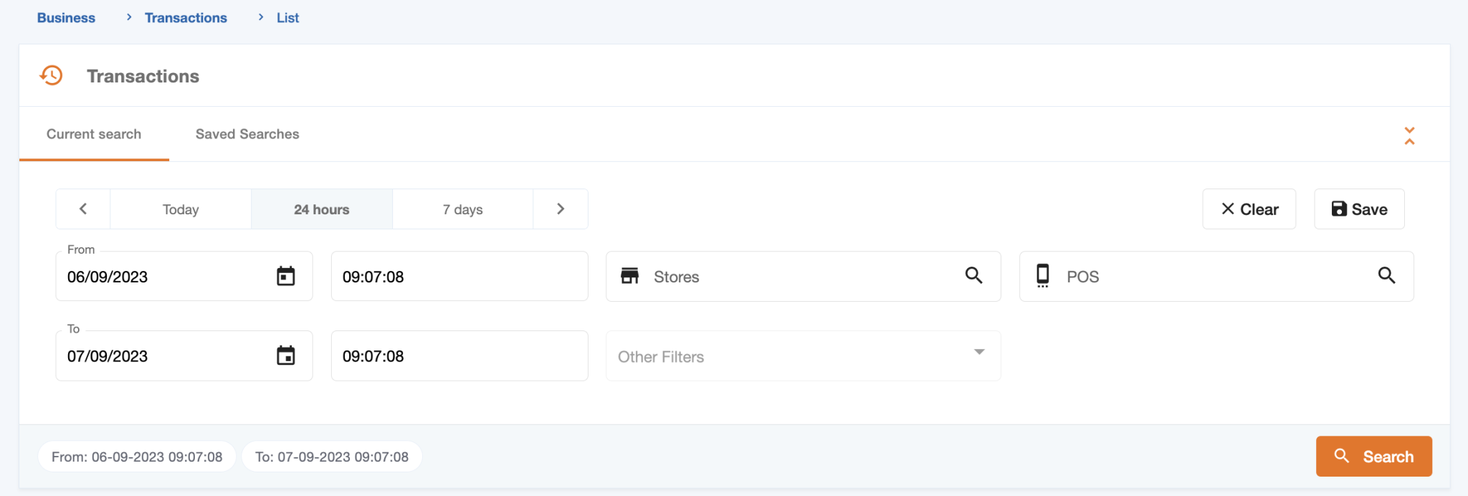Click the orange Search button
Screen dimensions: 1468x496
tap(1373, 456)
